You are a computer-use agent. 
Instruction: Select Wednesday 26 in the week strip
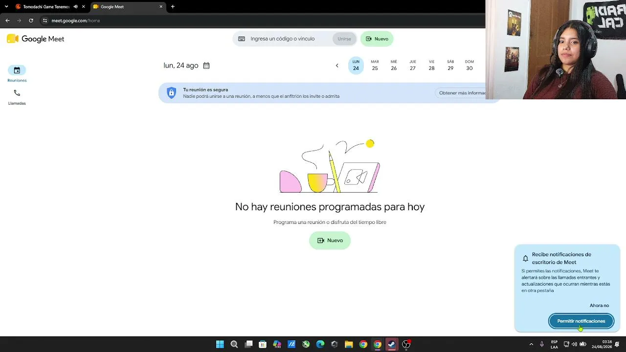(394, 66)
